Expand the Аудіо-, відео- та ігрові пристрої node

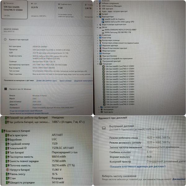[97, 11]
